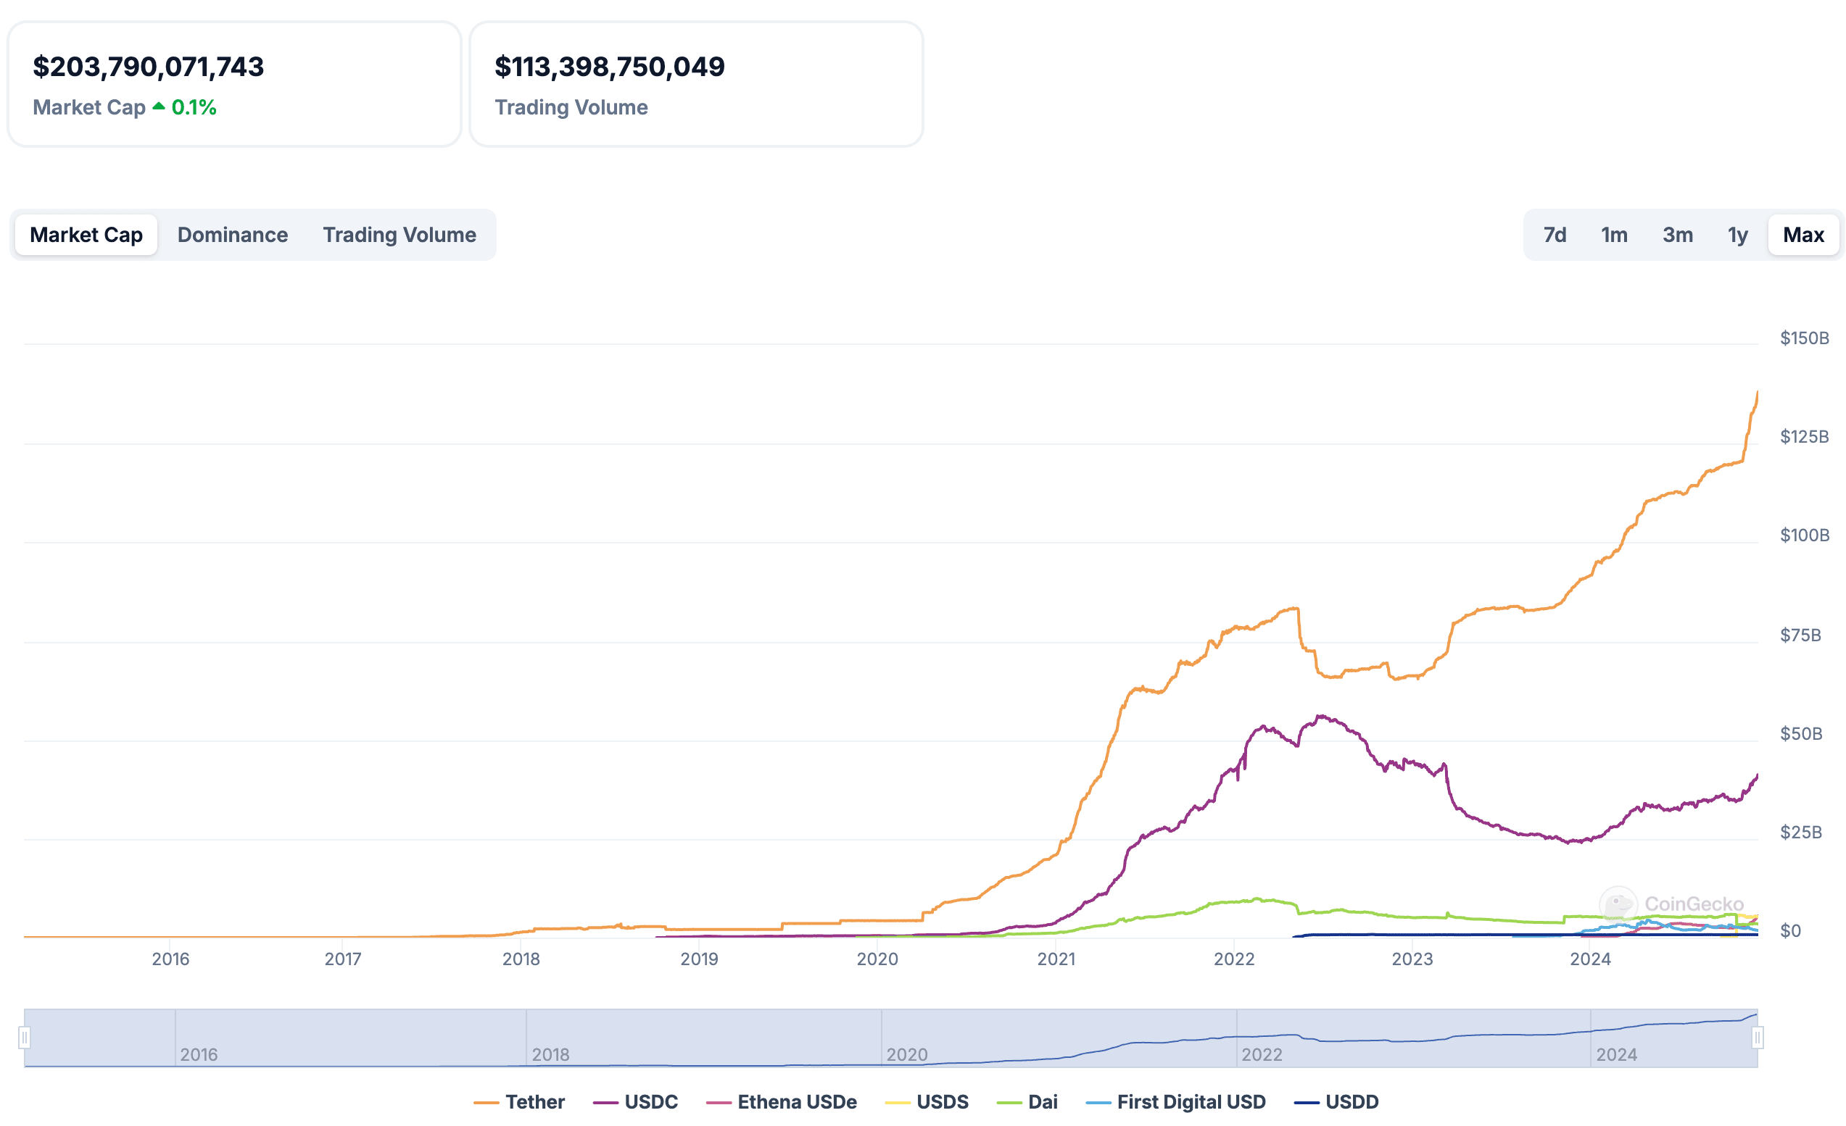Click the navigator timeline at 2018

(x=550, y=1055)
